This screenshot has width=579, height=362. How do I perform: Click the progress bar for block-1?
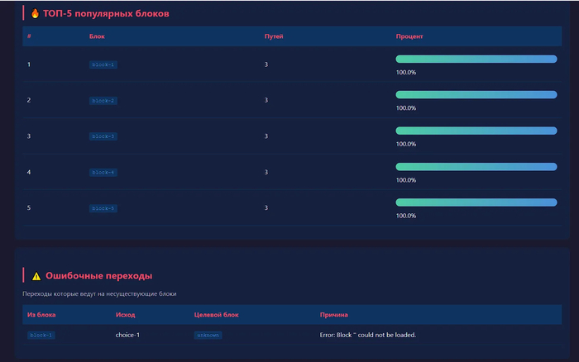[x=476, y=60]
